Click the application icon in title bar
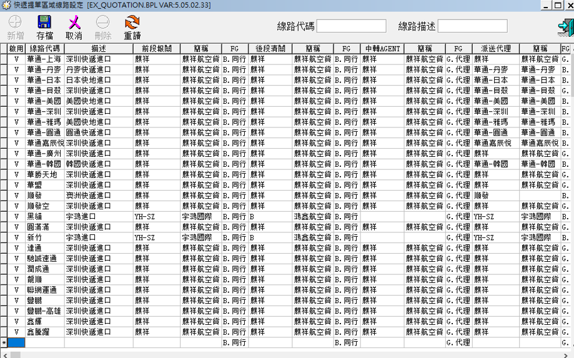The image size is (574, 358). (x=6, y=5)
